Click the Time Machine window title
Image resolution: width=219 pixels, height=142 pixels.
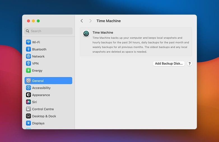[109, 21]
